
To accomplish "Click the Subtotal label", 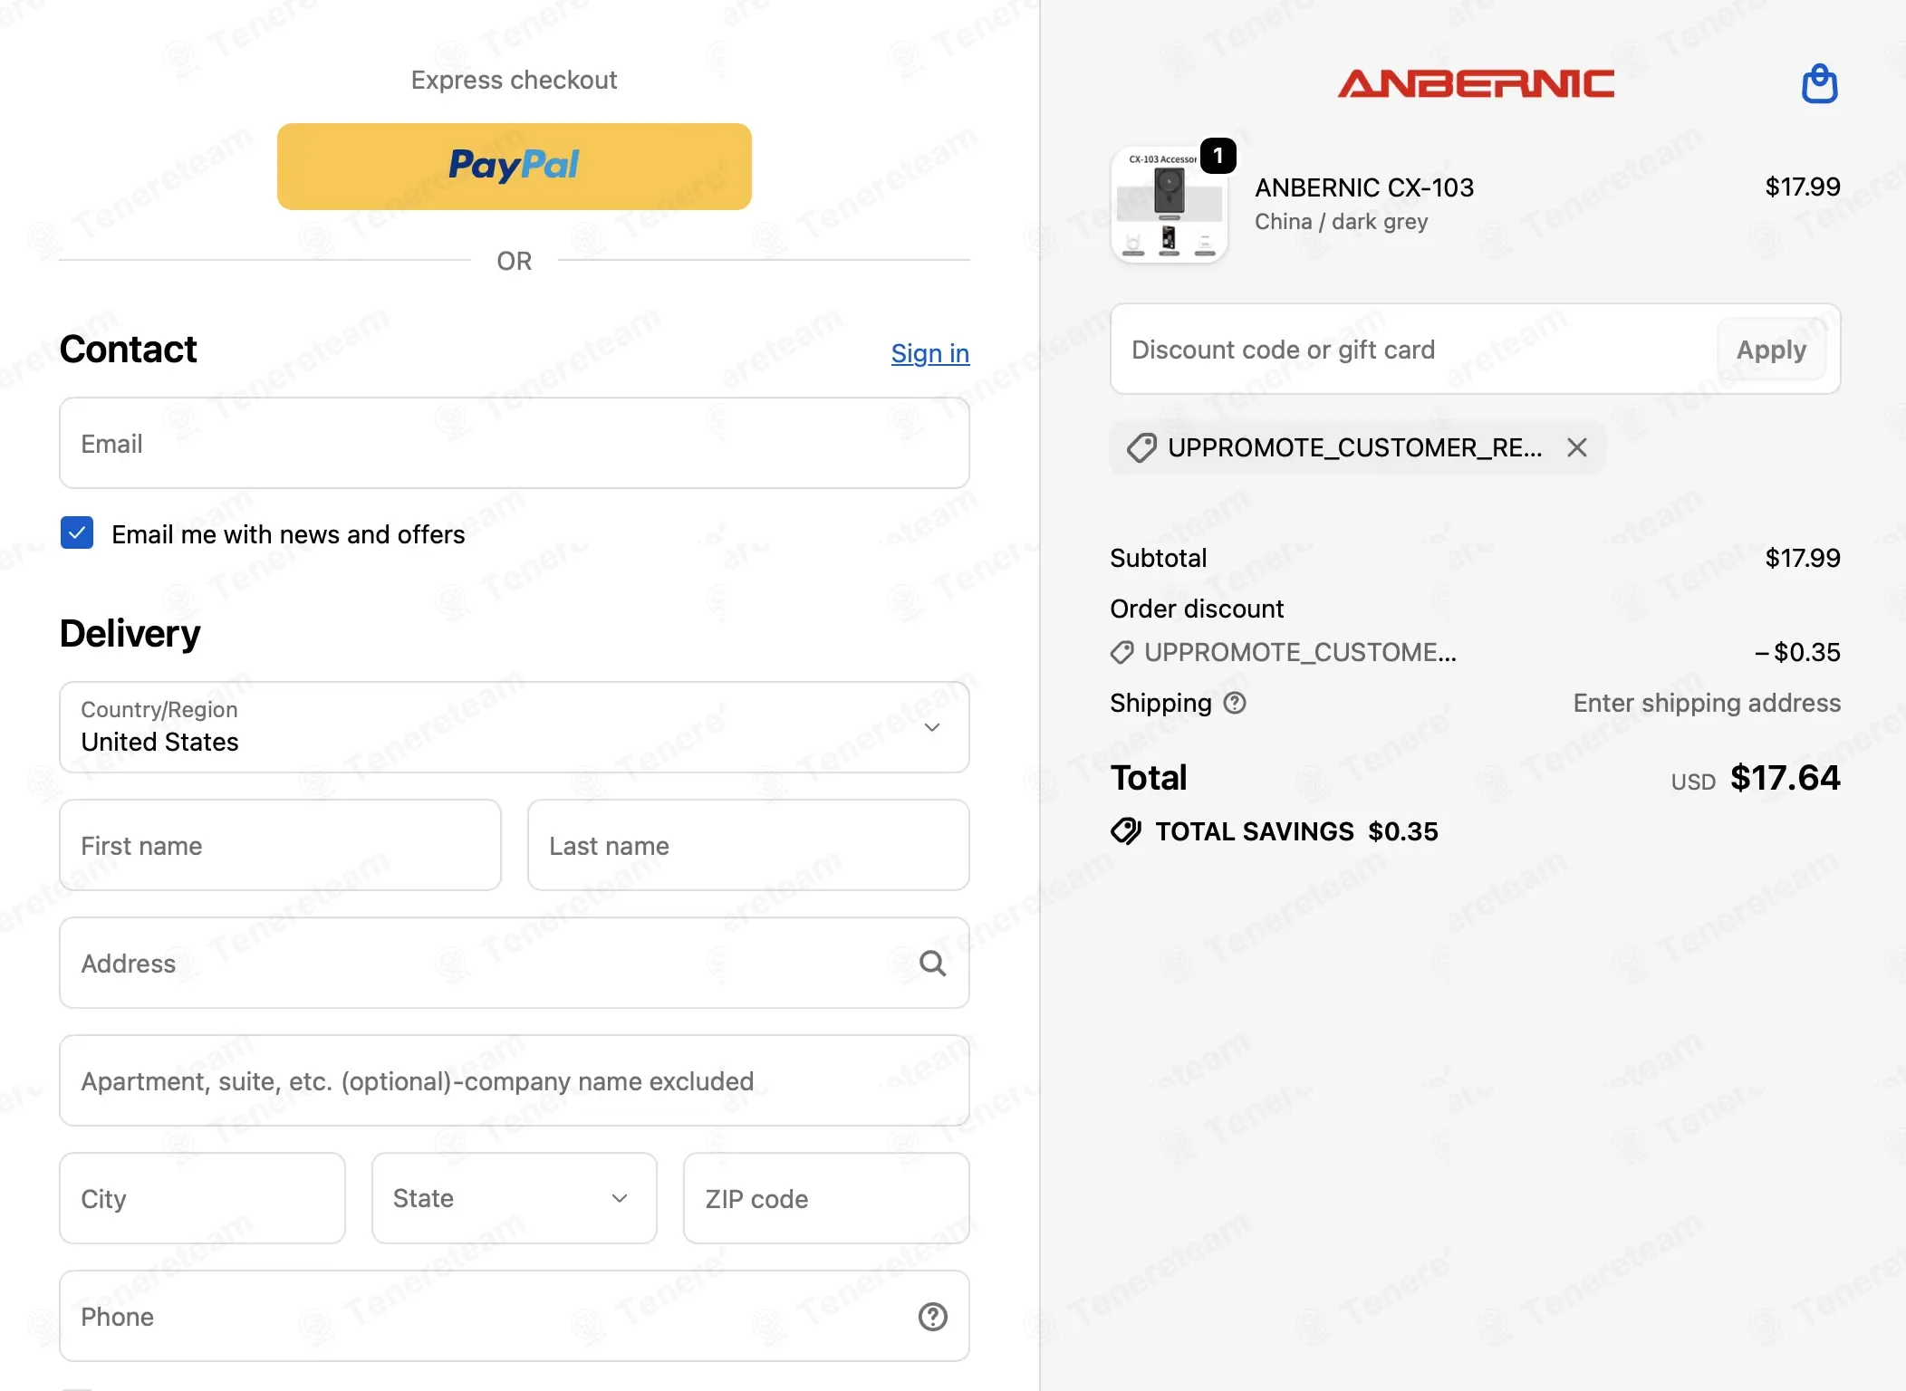I will [1159, 558].
